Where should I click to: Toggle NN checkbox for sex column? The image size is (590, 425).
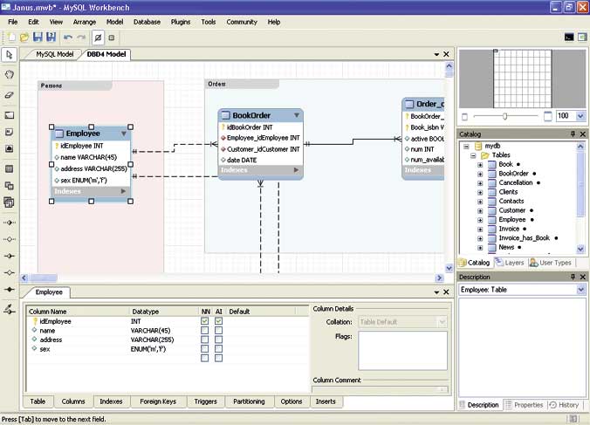point(205,349)
